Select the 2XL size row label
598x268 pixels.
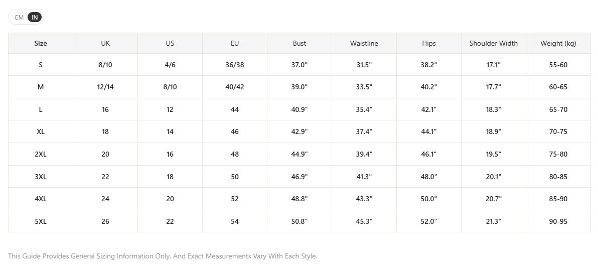pyautogui.click(x=41, y=154)
